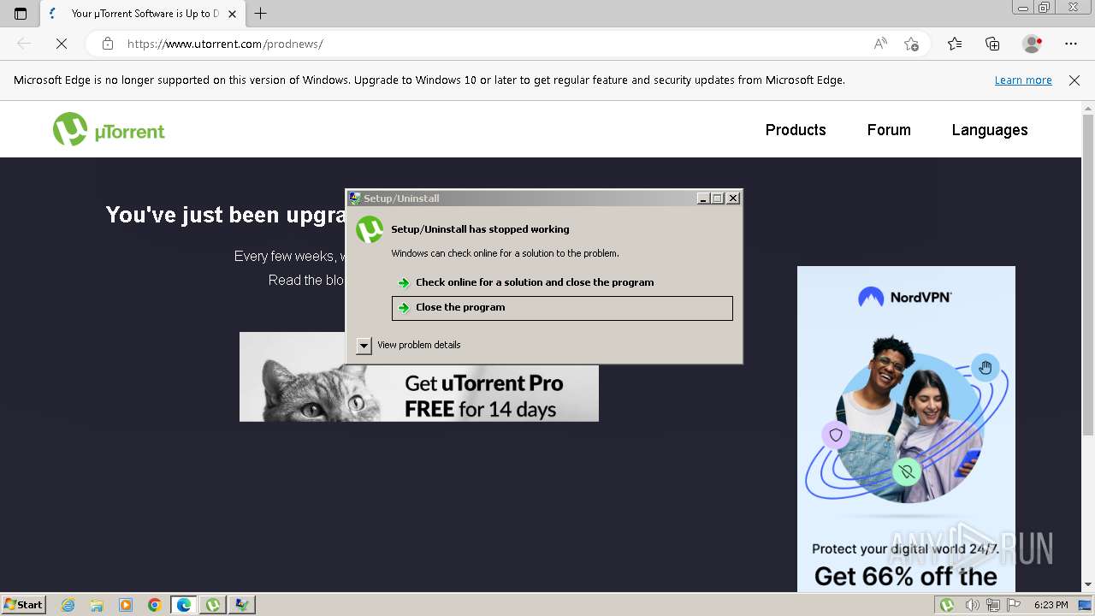Dismiss the Edge unsupported notification bar

pos(1074,80)
